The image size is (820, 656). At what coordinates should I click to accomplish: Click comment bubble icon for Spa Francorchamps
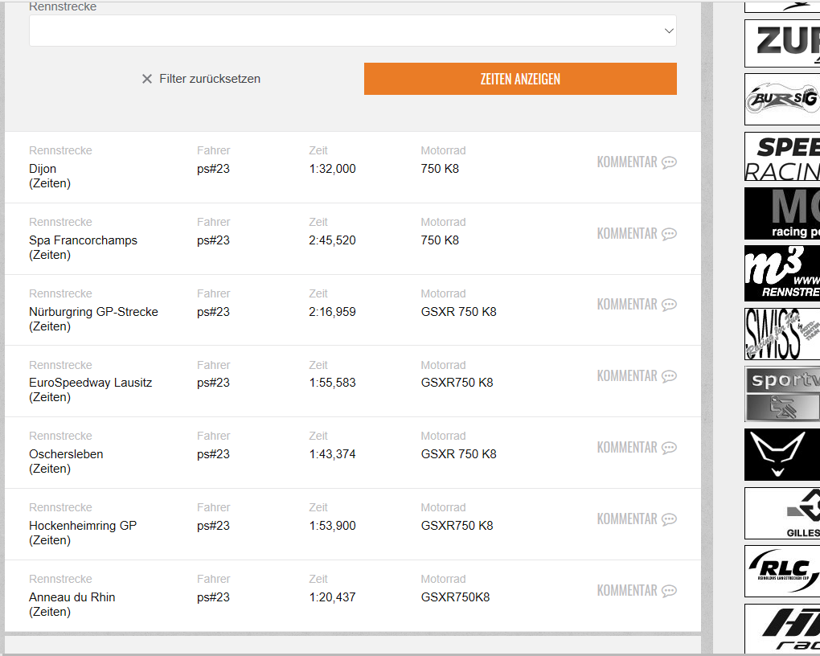[x=669, y=234]
